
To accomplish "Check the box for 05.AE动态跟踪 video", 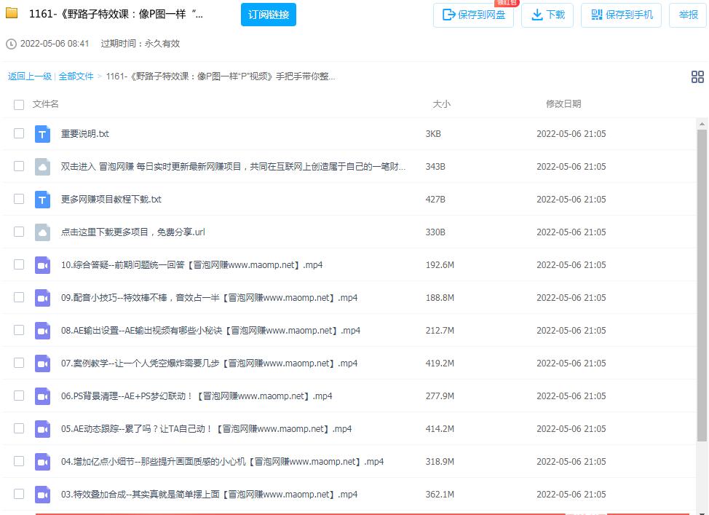I will point(19,428).
